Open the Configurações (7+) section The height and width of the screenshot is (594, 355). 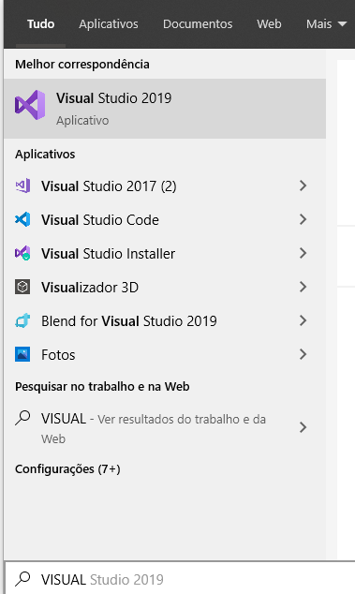point(67,469)
